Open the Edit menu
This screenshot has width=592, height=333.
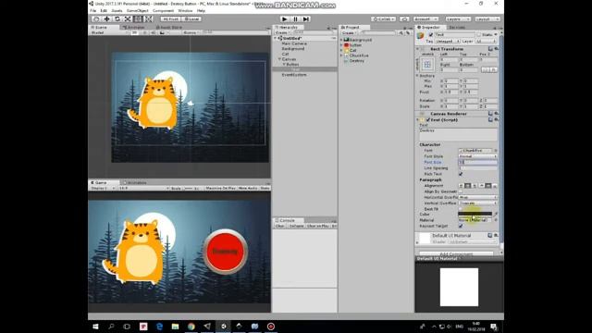[104, 11]
